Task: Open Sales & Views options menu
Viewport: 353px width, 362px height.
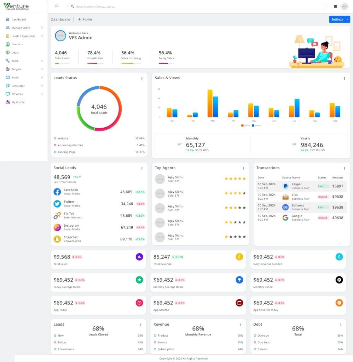Action: 345,78
